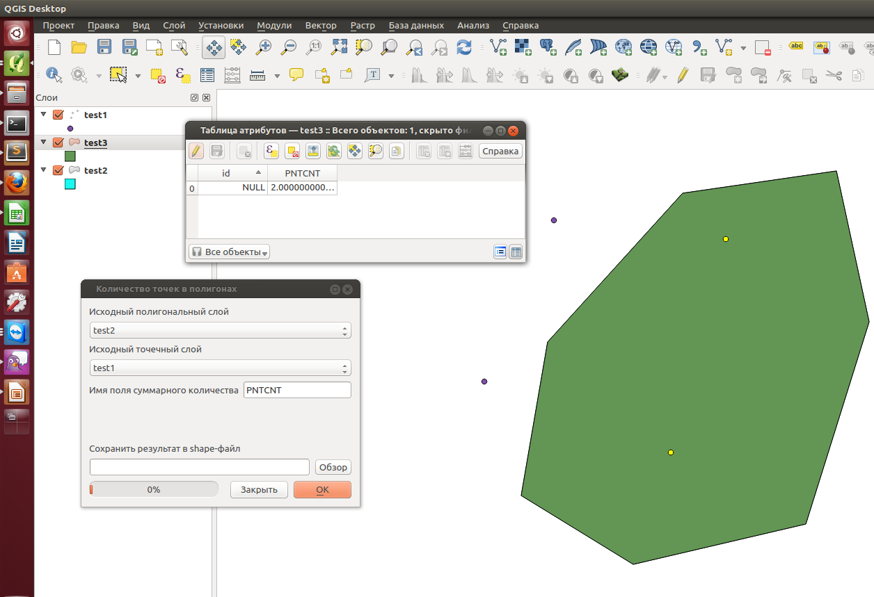
Task: Select the Identify Features tool
Action: coord(54,74)
